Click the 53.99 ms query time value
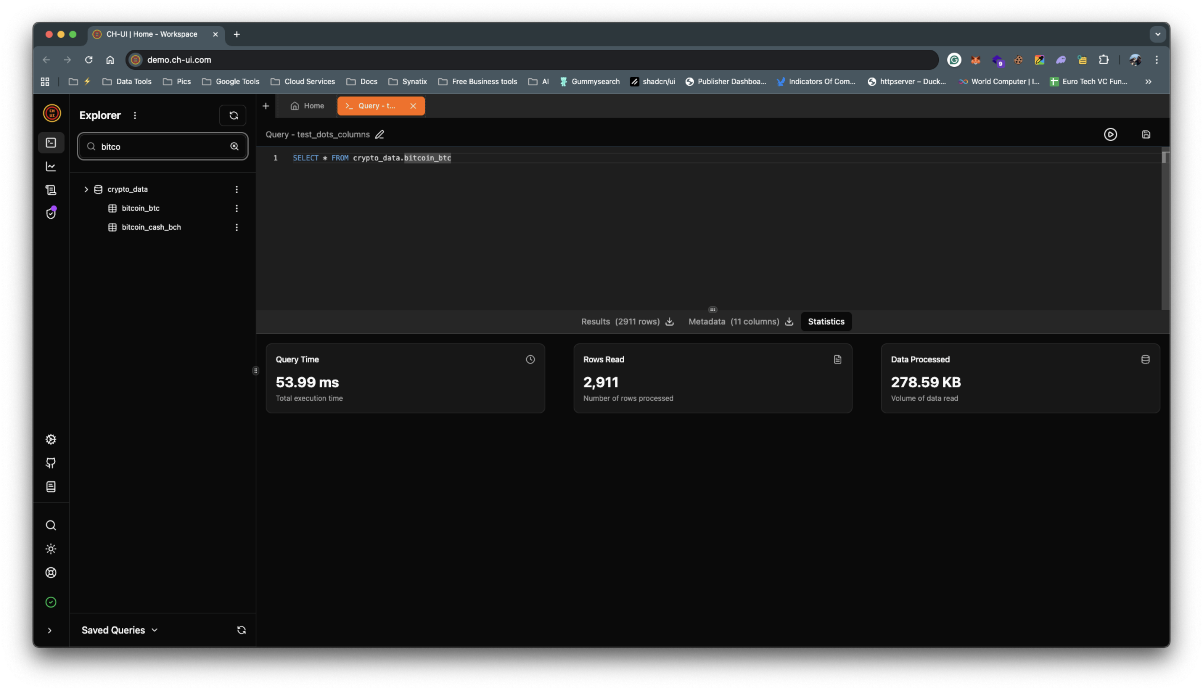Screen dimensions: 1203x691 (307, 382)
